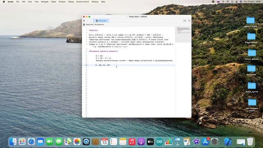
Task: Open the File menu
Action: (17, 2)
